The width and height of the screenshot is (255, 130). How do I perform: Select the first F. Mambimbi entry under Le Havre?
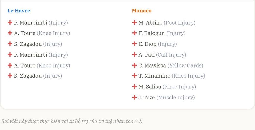(37, 23)
